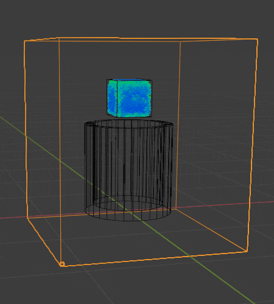This screenshot has height=304, width=274.
Task: Select the blue-green fluid particle cube
Action: (129, 98)
